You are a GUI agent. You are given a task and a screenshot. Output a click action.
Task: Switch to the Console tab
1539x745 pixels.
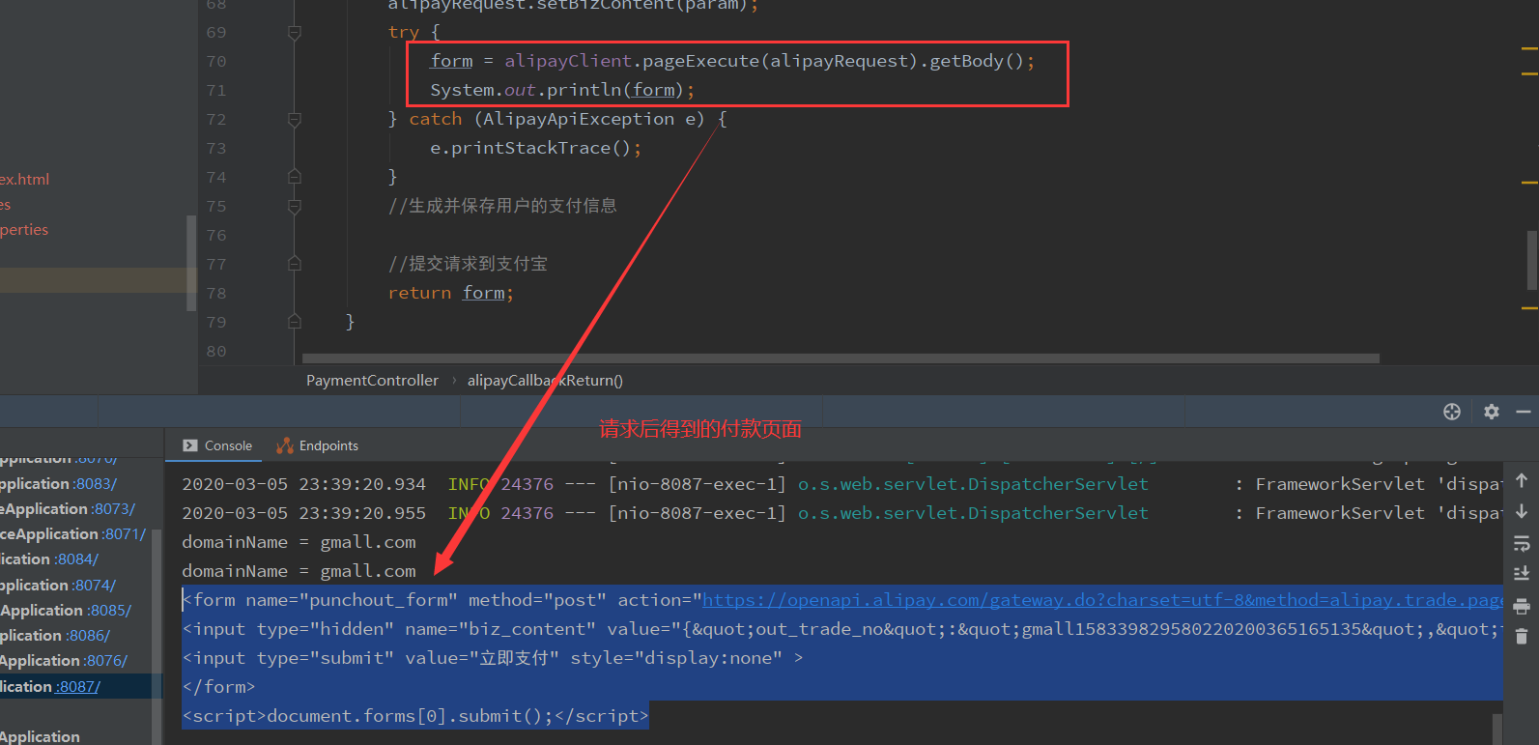click(x=218, y=445)
